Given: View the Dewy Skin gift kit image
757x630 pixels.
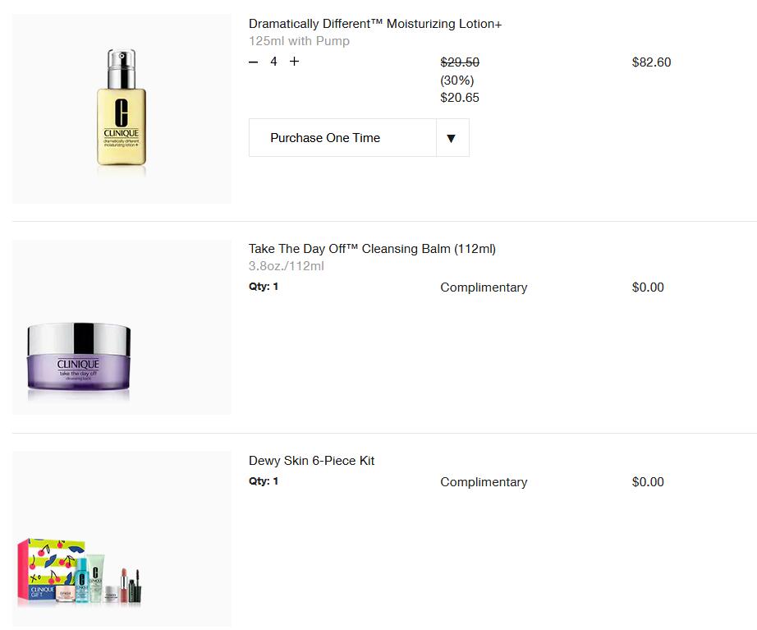Looking at the screenshot, I should tap(79, 572).
